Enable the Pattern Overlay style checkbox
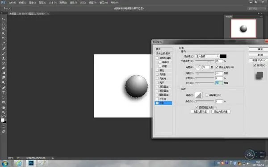Screen dimensions: 268x167 pyautogui.click(x=157, y=95)
